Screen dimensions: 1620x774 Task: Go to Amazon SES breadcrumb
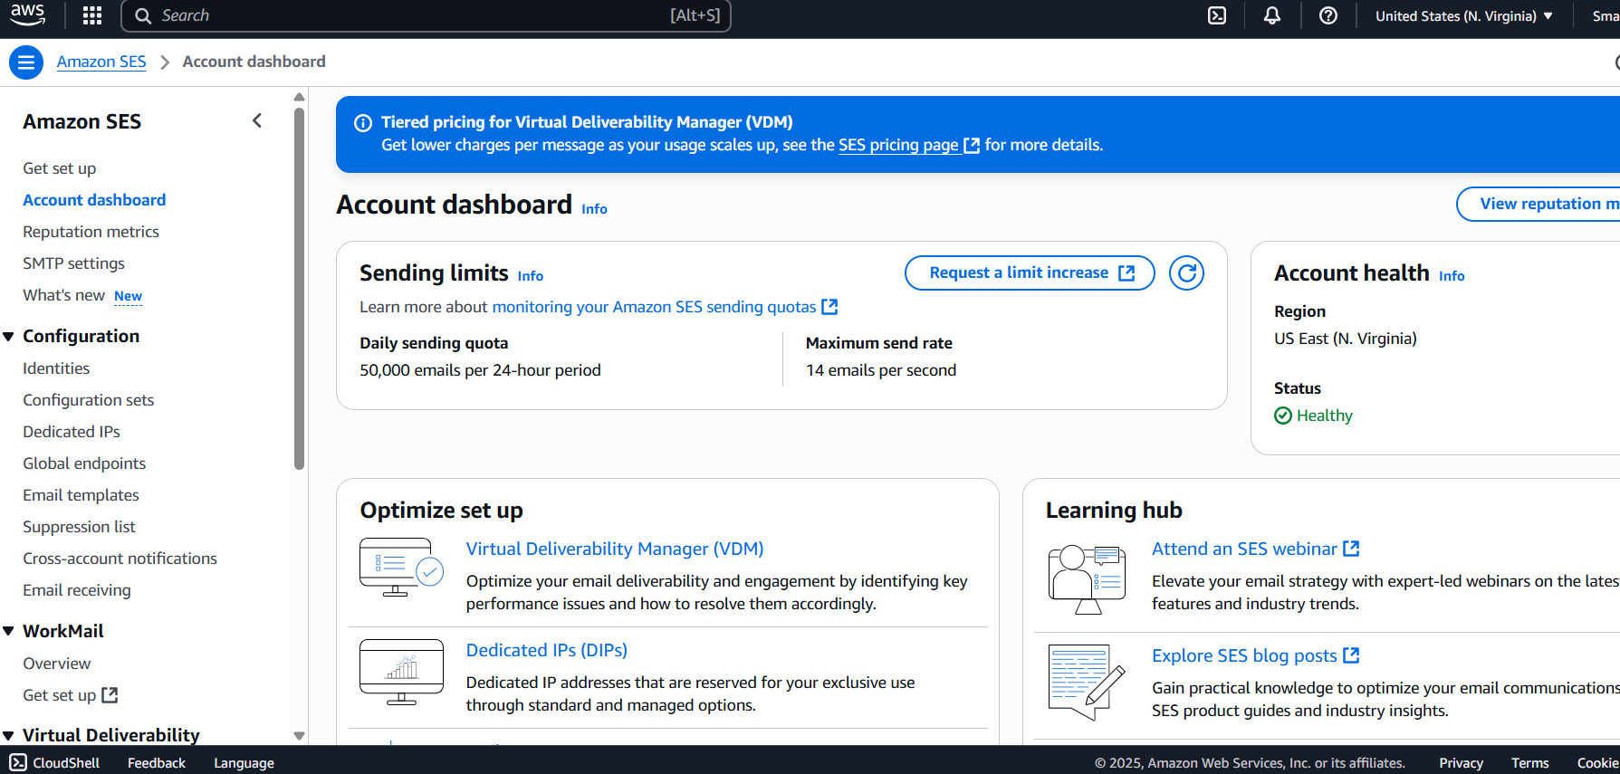point(101,62)
